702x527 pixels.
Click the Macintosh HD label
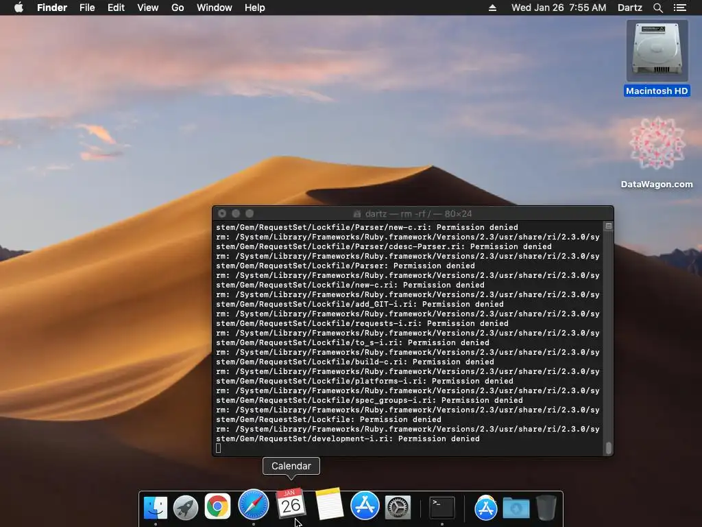tap(657, 91)
